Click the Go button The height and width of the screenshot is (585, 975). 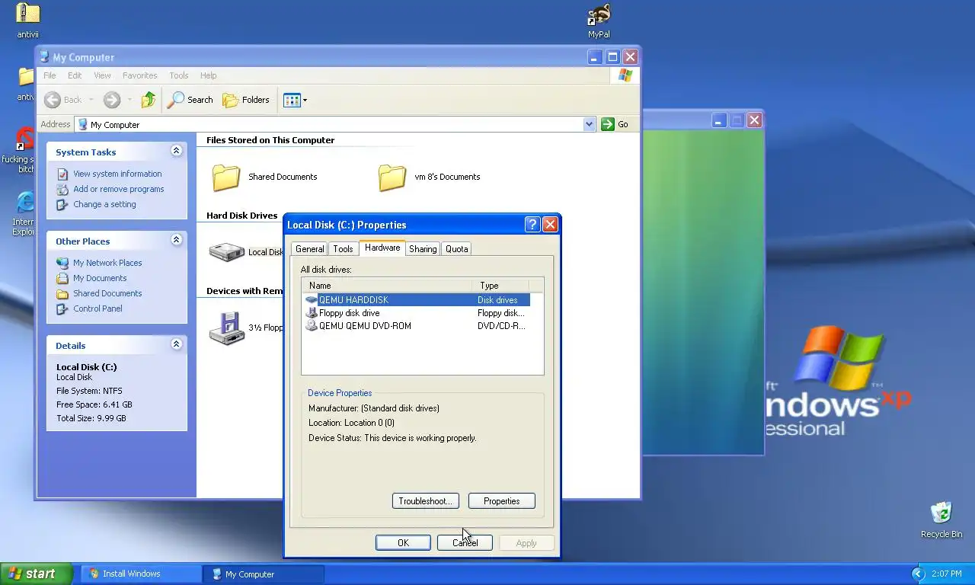pos(615,124)
